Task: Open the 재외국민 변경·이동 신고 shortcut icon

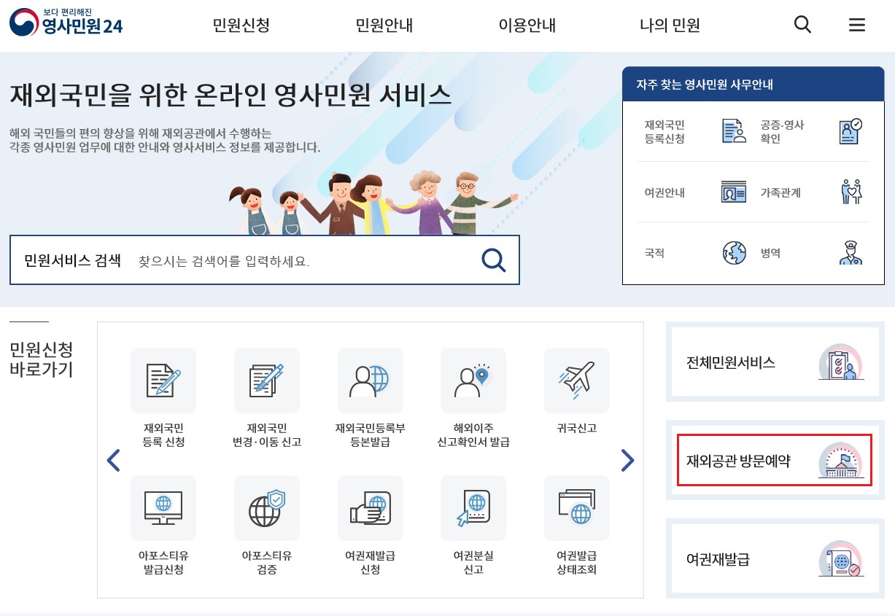Action: point(266,381)
